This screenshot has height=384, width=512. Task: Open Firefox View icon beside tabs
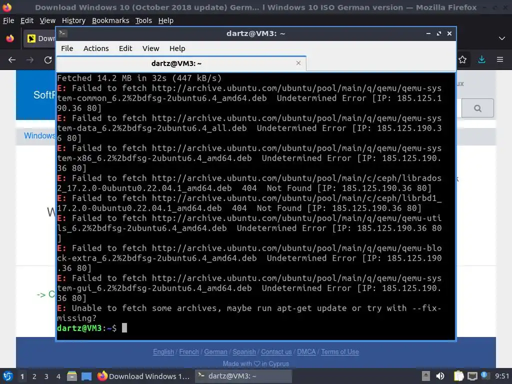(10, 38)
